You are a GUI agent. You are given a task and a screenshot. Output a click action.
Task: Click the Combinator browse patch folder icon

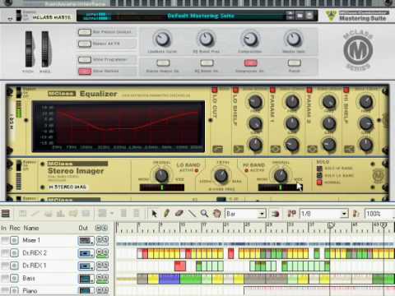300,16
